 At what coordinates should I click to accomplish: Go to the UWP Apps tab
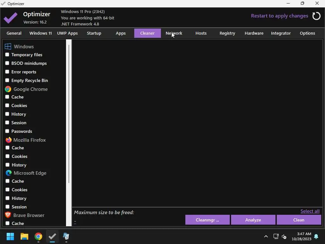pos(67,33)
